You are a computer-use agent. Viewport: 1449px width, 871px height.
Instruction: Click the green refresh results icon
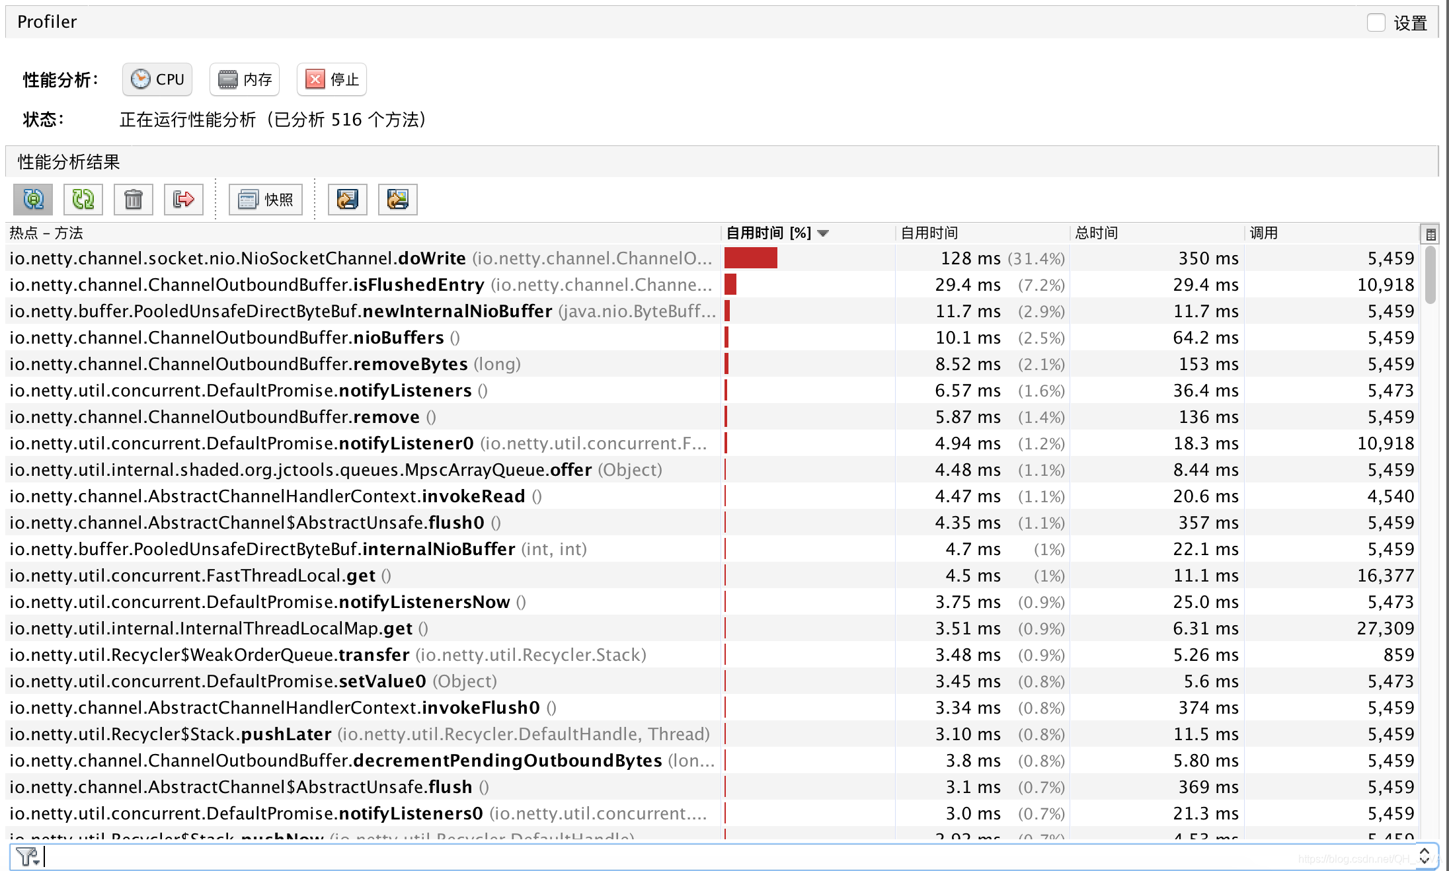coord(83,199)
